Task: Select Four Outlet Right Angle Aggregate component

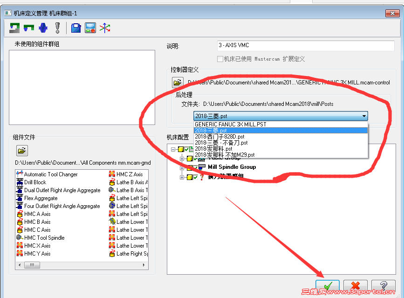Action: point(58,206)
